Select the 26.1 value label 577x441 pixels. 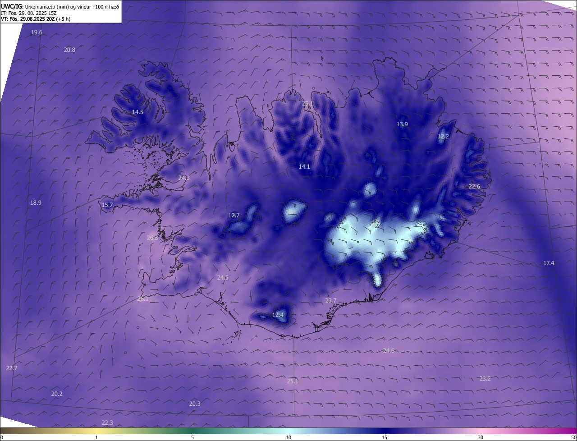pyautogui.click(x=142, y=299)
